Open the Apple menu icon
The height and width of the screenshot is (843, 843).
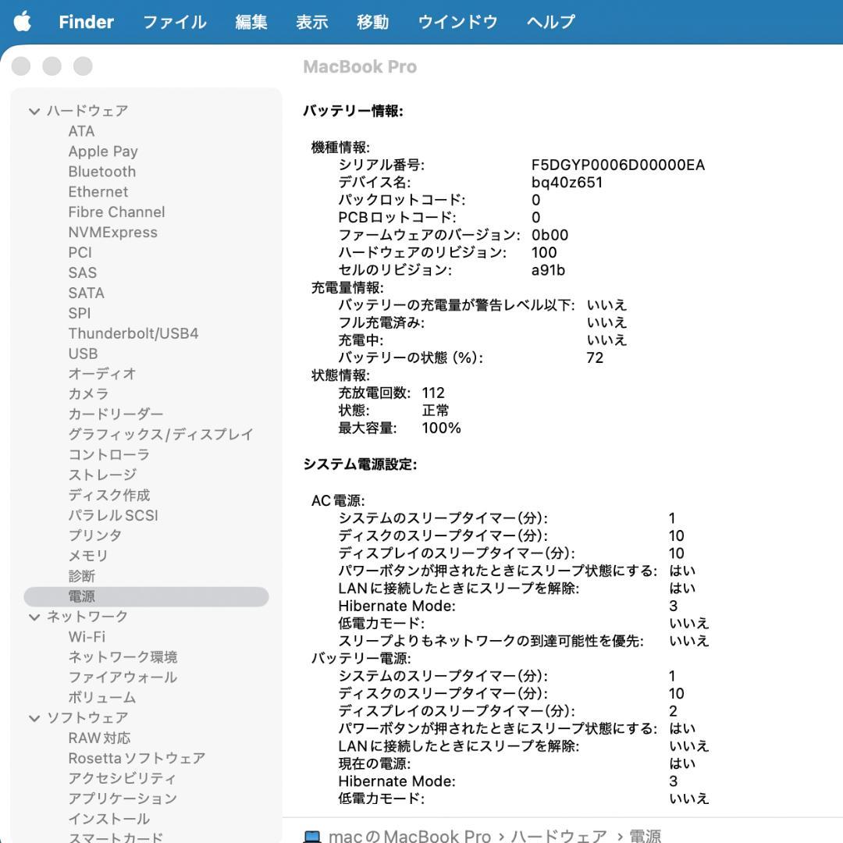point(22,22)
